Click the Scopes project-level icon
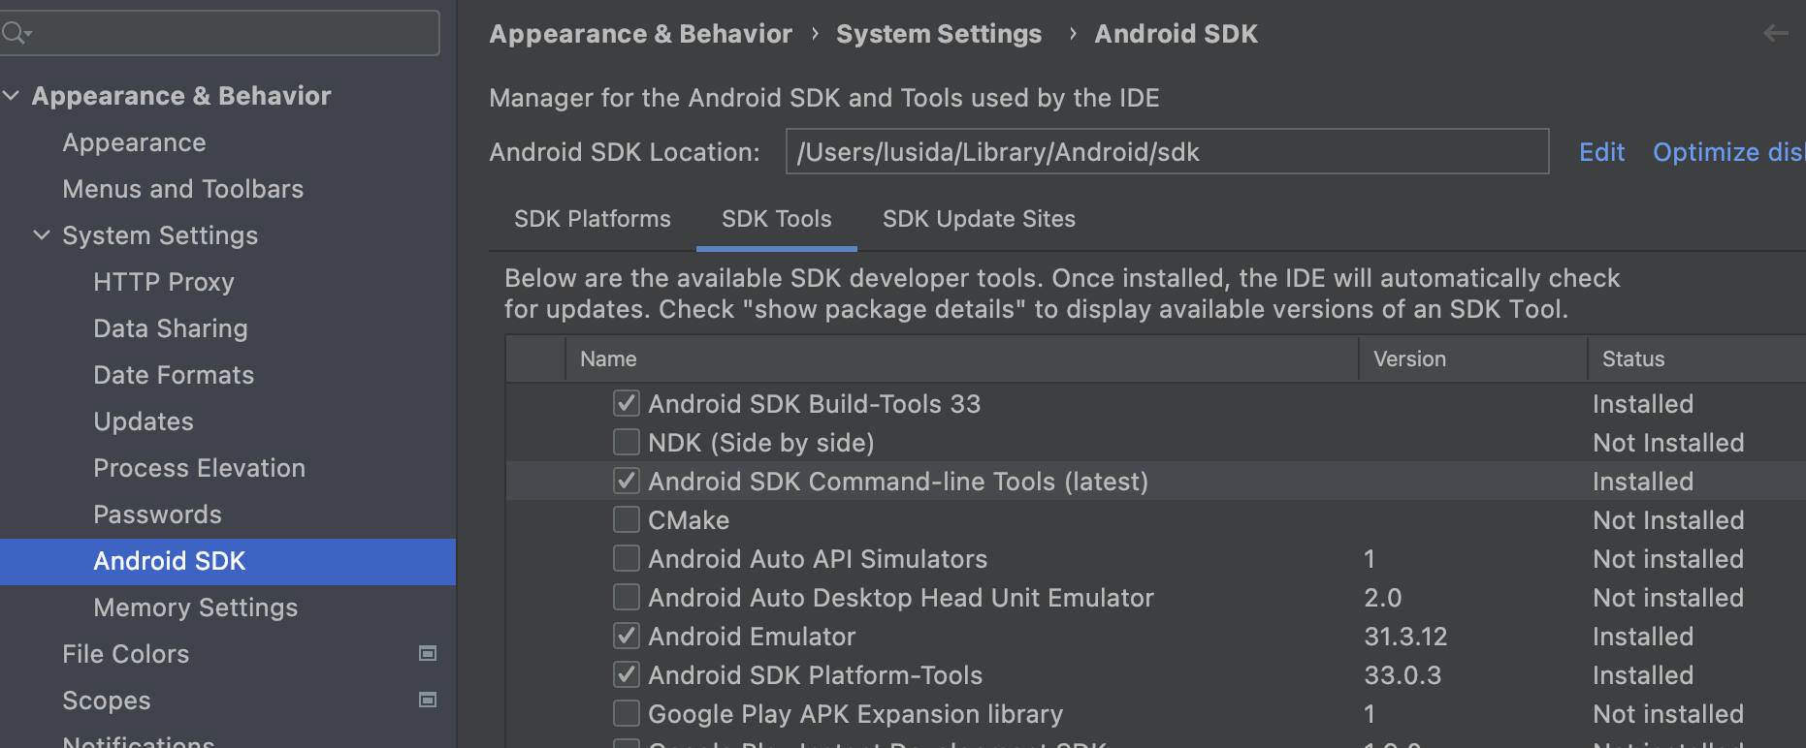 tap(427, 700)
